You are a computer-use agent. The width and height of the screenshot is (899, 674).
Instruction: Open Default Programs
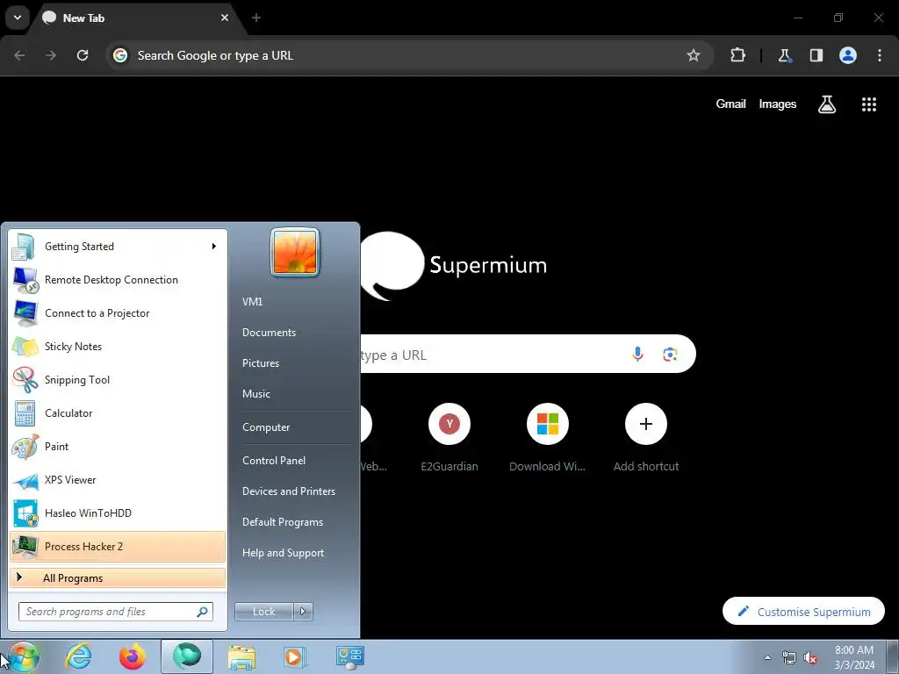[x=283, y=522]
